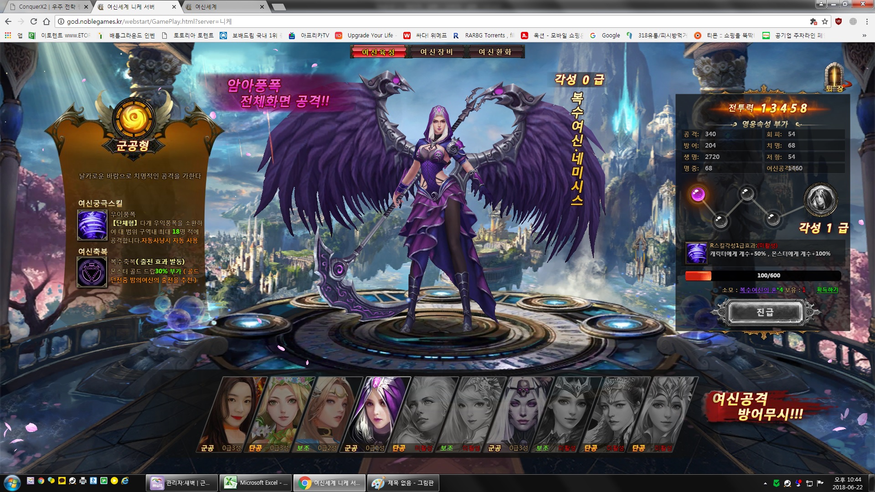The height and width of the screenshot is (492, 875).
Task: Switch to the 여신환화 tab
Action: [x=495, y=52]
